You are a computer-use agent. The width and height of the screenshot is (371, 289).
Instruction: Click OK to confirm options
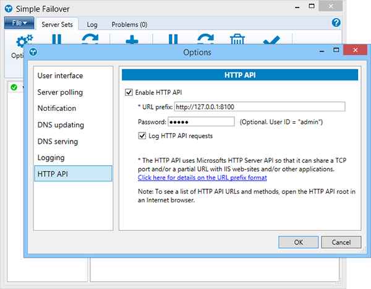[x=298, y=242]
